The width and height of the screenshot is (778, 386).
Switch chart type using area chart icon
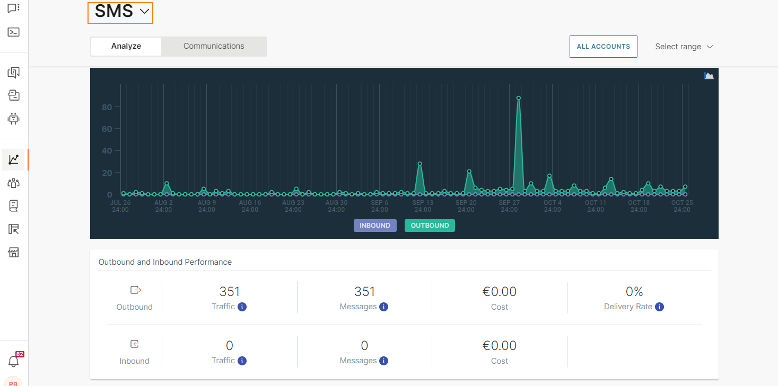click(709, 76)
